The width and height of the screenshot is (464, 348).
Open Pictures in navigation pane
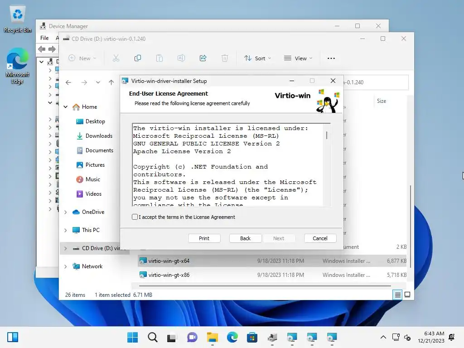point(91,165)
